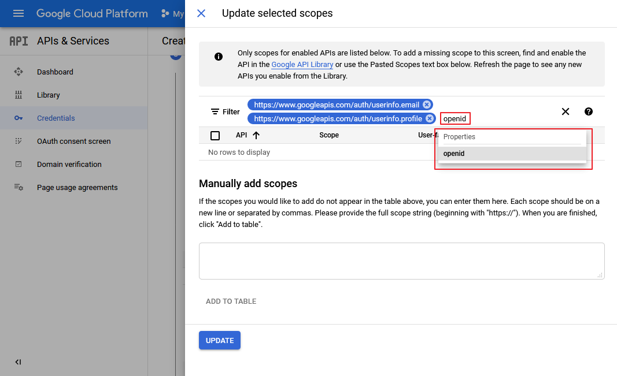Click the ADD TO TABLE button
This screenshot has height=376, width=617.
[x=231, y=301]
